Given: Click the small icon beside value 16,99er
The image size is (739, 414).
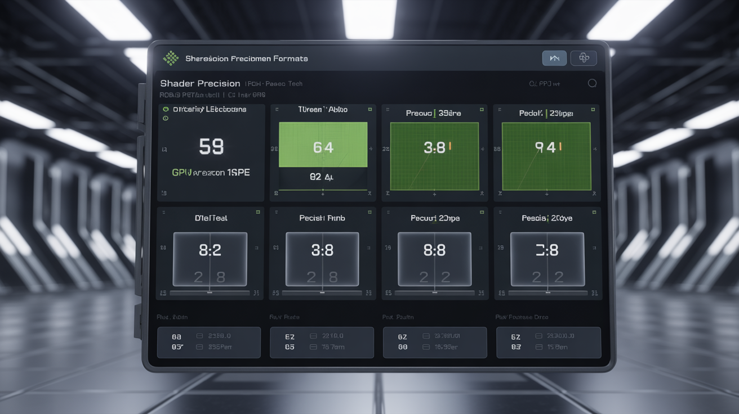Looking at the screenshot, I should (x=425, y=347).
